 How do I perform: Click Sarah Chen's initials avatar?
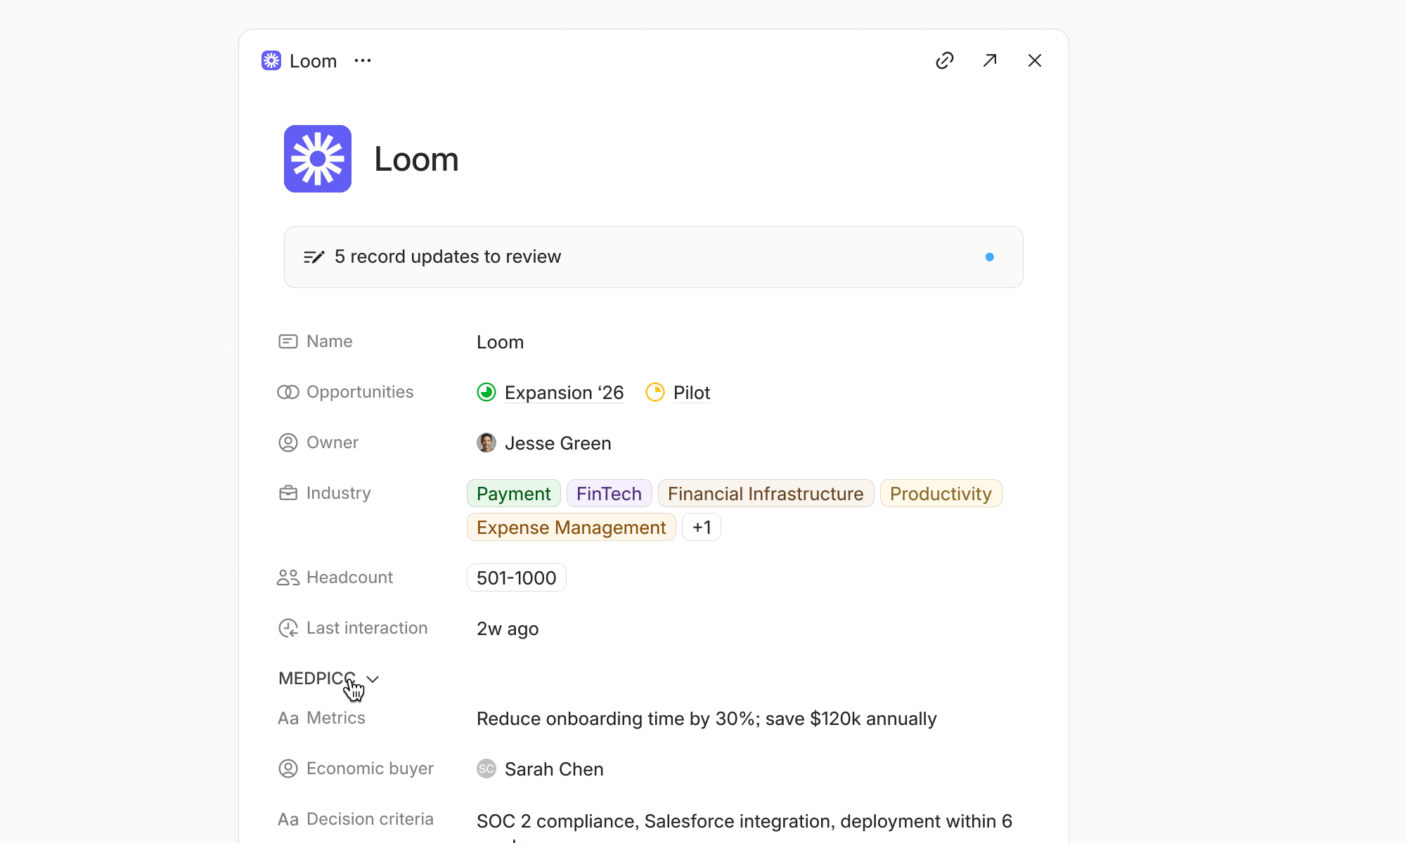[x=486, y=769]
